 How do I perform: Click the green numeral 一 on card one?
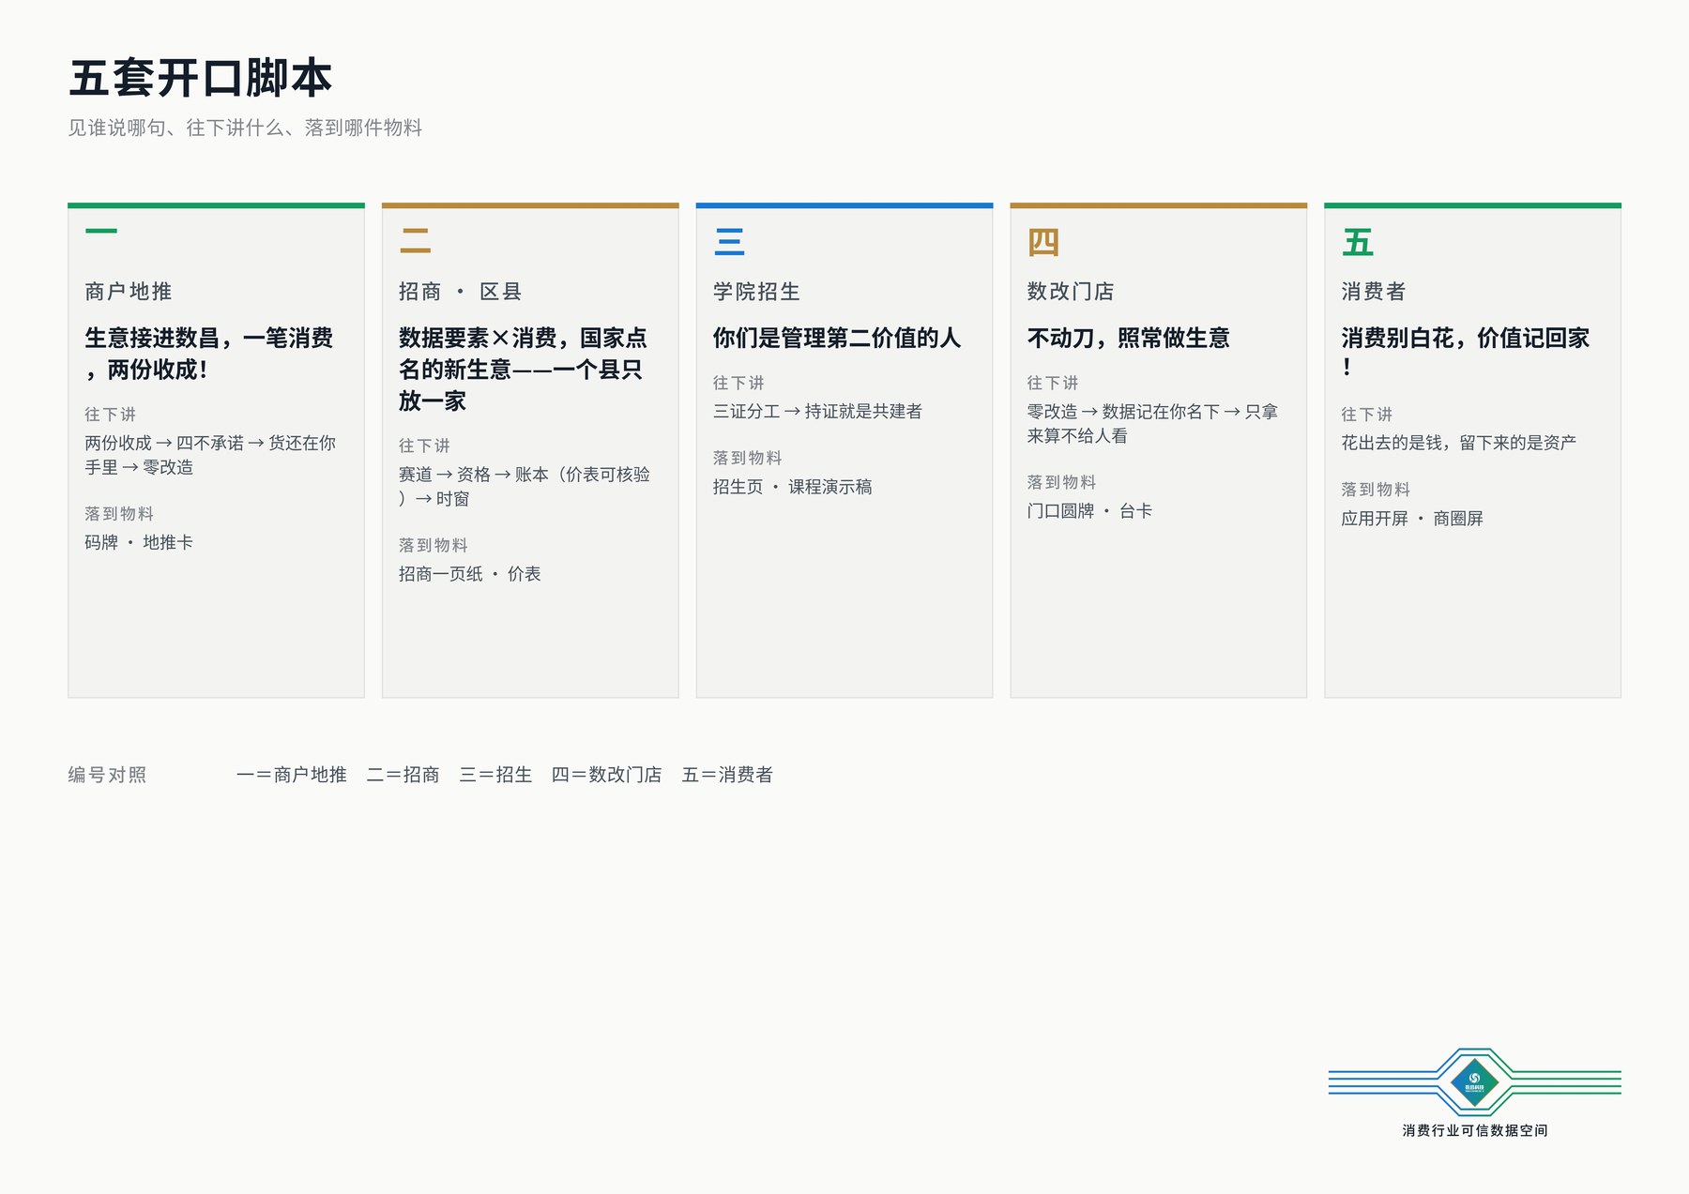[101, 231]
